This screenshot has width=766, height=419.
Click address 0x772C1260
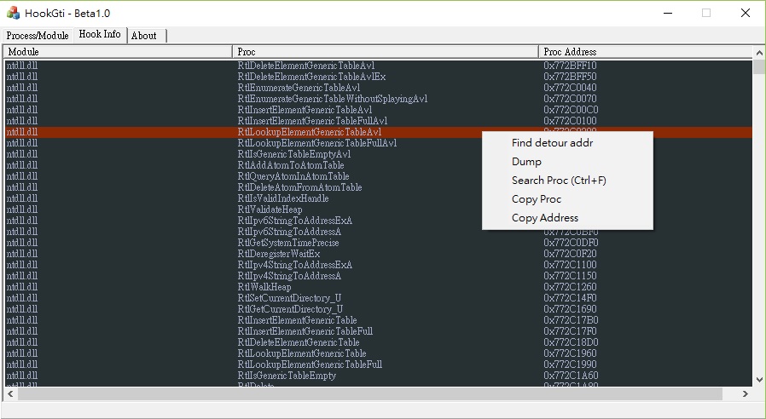(570, 287)
